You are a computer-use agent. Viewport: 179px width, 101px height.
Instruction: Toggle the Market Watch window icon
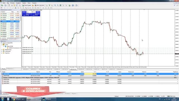[x=9, y=5]
